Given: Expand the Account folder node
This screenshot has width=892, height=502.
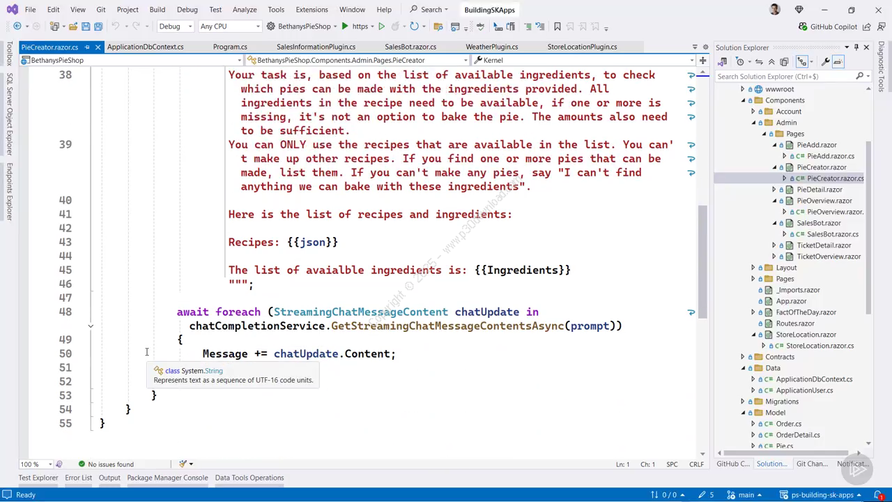Looking at the screenshot, I should click(x=752, y=112).
